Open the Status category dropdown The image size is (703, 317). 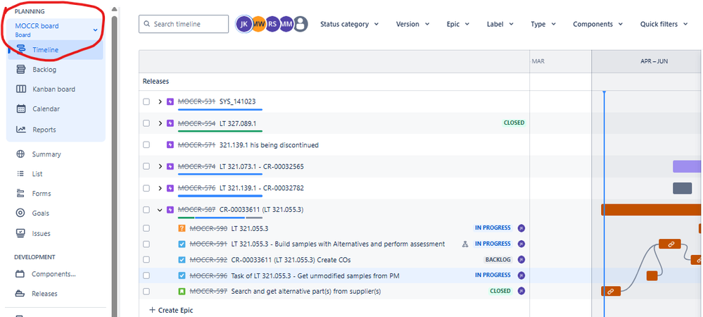point(349,24)
